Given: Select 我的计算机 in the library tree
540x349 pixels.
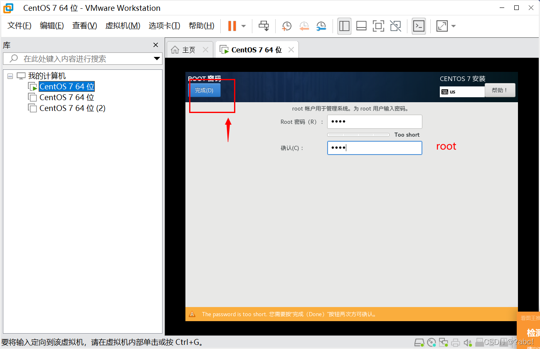Looking at the screenshot, I should tap(47, 76).
